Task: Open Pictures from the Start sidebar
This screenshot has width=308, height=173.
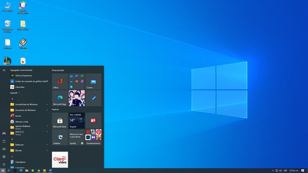Action: point(4,149)
